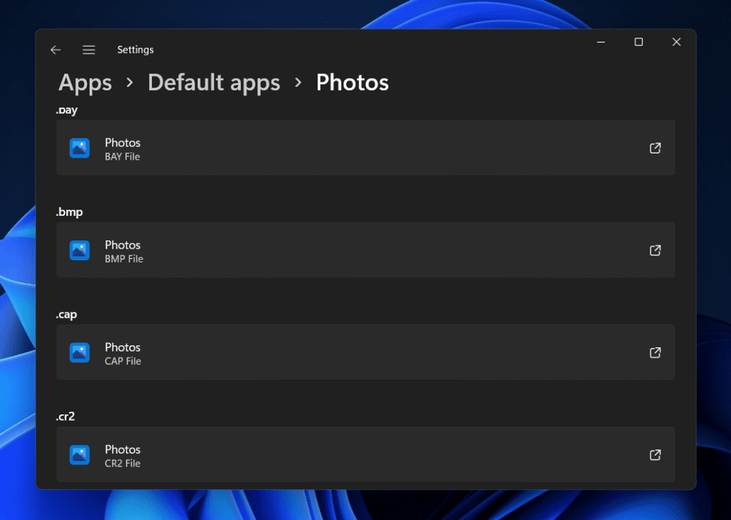
Task: Click the back arrow in Settings
Action: tap(55, 49)
